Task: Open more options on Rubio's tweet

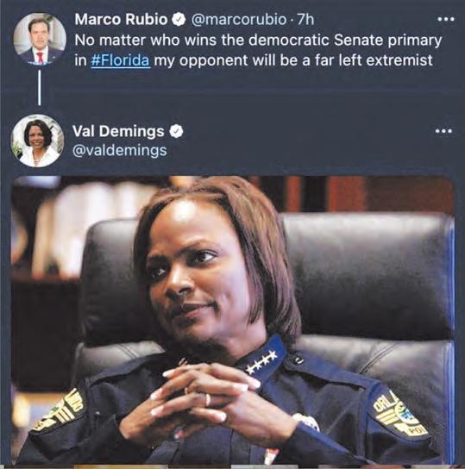Action: click(445, 20)
